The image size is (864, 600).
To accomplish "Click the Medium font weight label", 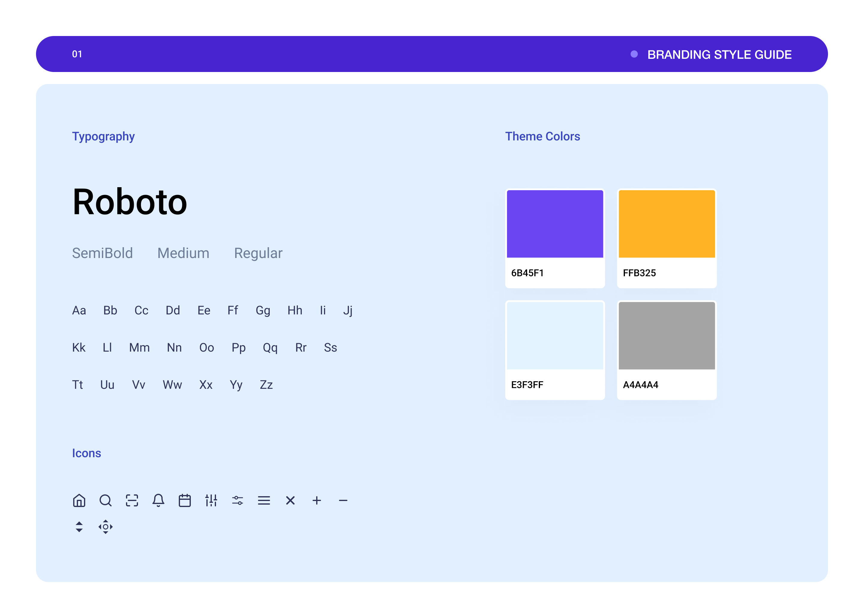I will pos(183,253).
